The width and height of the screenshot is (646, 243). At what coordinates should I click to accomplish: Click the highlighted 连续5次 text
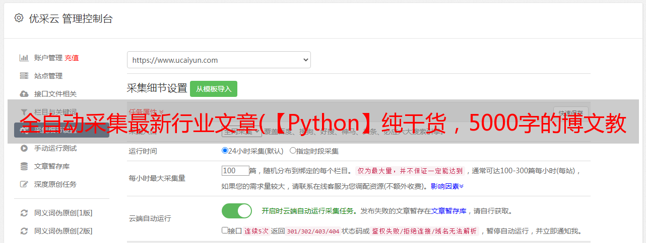(256, 231)
